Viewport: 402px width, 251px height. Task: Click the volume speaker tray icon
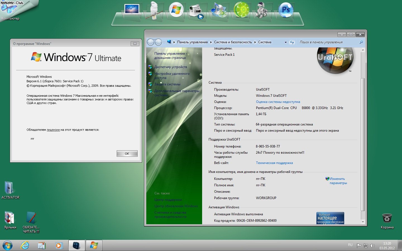(x=372, y=246)
